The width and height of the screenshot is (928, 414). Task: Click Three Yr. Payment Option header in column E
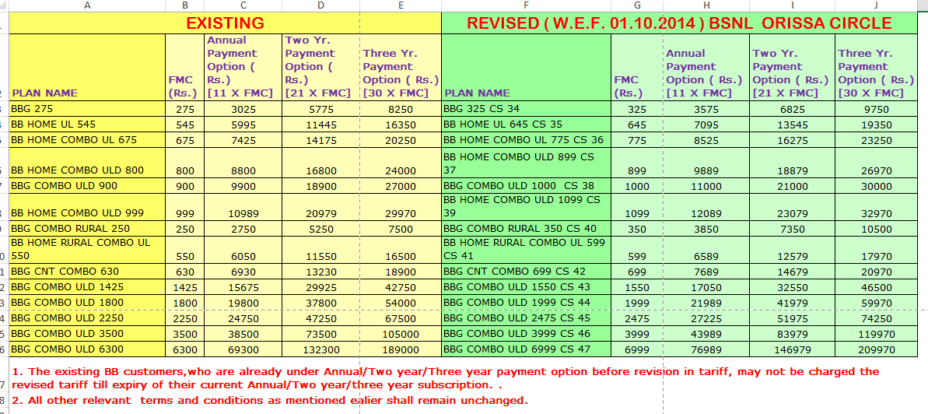400,73
